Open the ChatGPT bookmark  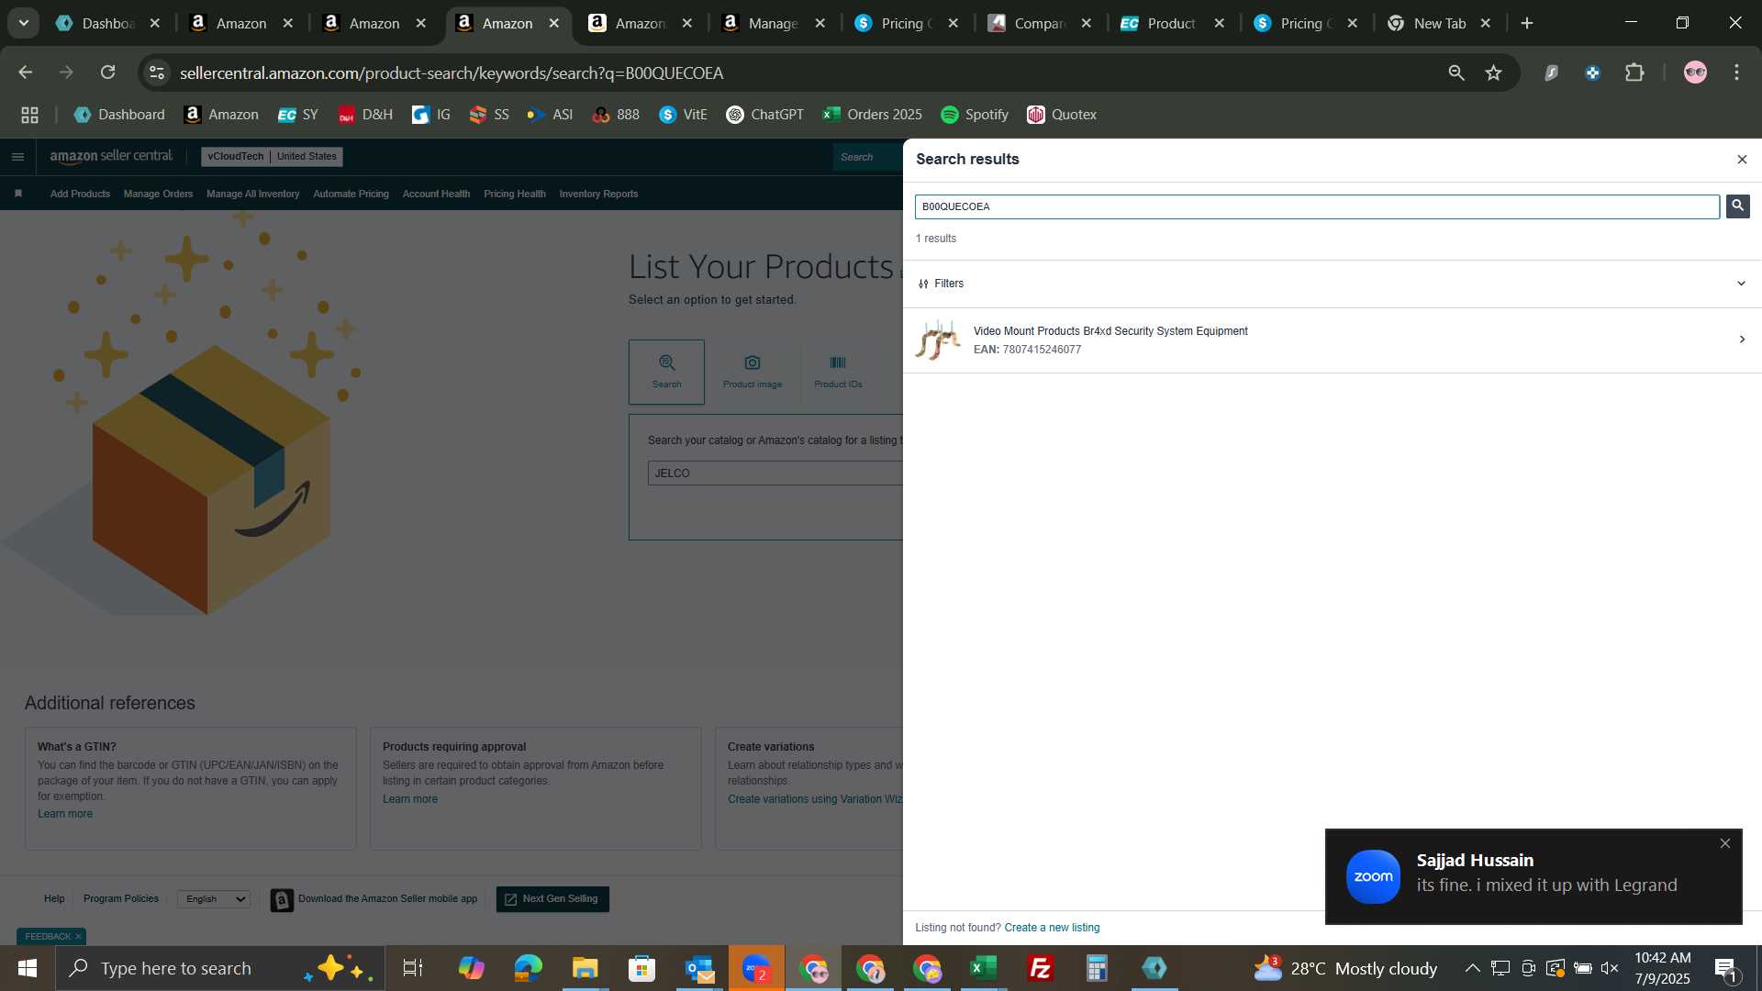coord(764,115)
